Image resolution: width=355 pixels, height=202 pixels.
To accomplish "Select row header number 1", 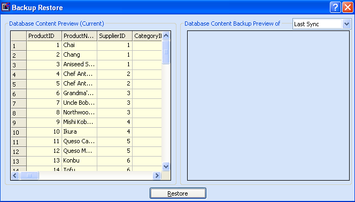I will [x=19, y=45].
